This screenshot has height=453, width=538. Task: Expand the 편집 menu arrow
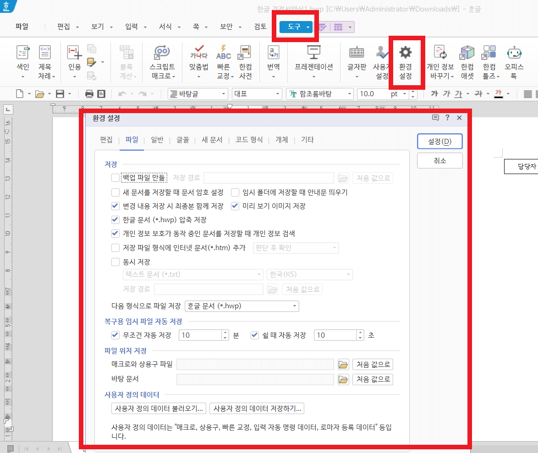[77, 27]
